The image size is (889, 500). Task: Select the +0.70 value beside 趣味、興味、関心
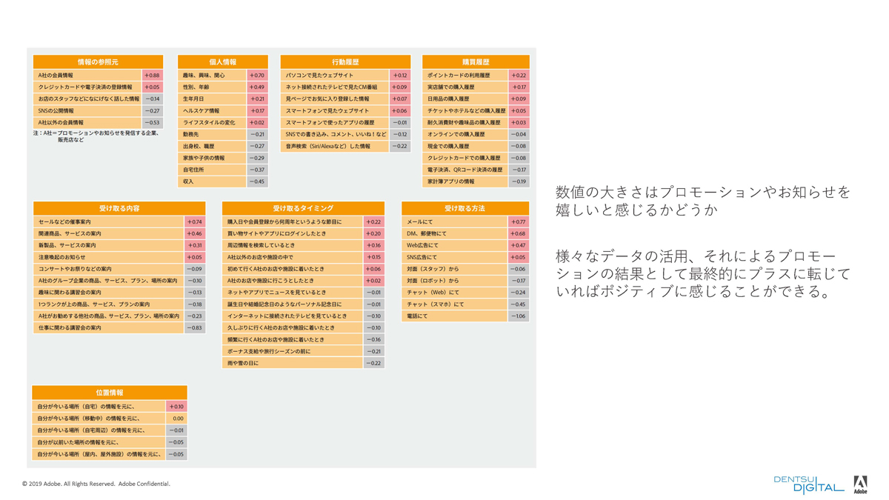[257, 76]
